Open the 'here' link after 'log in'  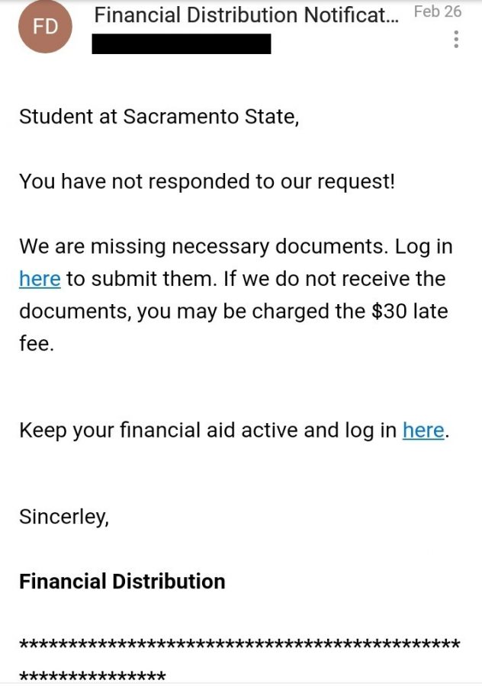pos(423,431)
